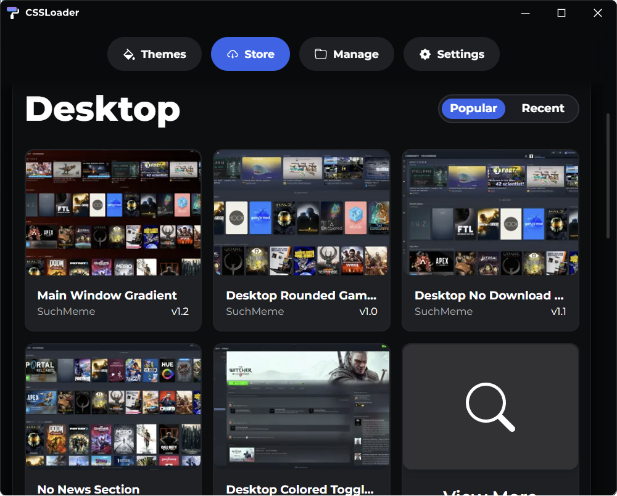The image size is (617, 496).
Task: Open Desktop Rounded Game theme preview image
Action: click(302, 212)
